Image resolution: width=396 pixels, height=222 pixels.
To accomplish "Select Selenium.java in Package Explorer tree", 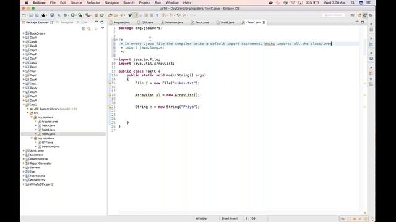I will (51, 147).
